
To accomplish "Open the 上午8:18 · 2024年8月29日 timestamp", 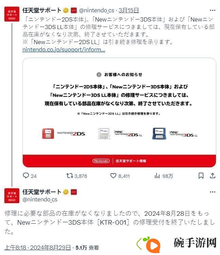I will coord(38,248).
